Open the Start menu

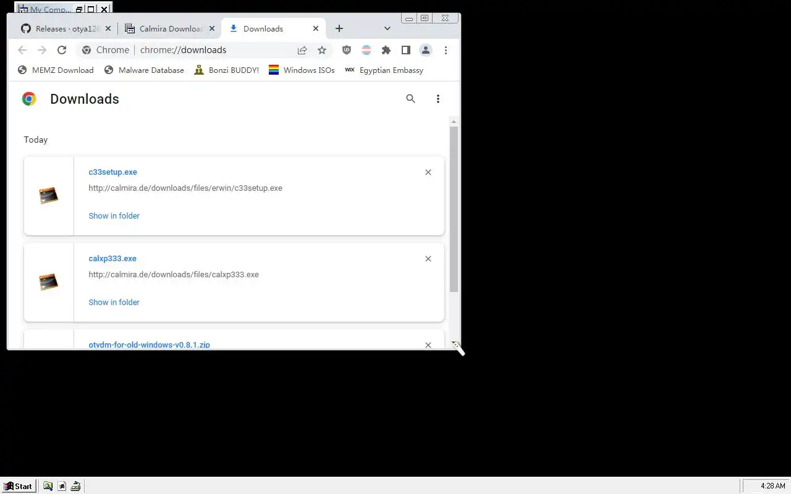point(19,486)
